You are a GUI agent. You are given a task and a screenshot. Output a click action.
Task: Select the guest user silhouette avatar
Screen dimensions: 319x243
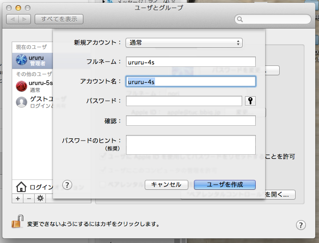tap(22, 102)
